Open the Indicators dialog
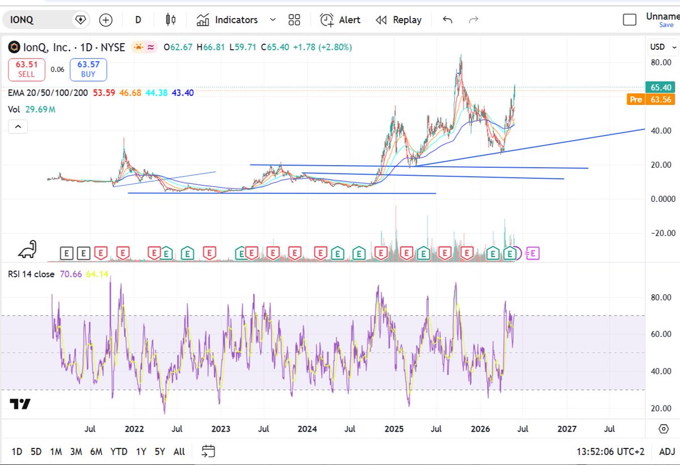 coord(227,20)
